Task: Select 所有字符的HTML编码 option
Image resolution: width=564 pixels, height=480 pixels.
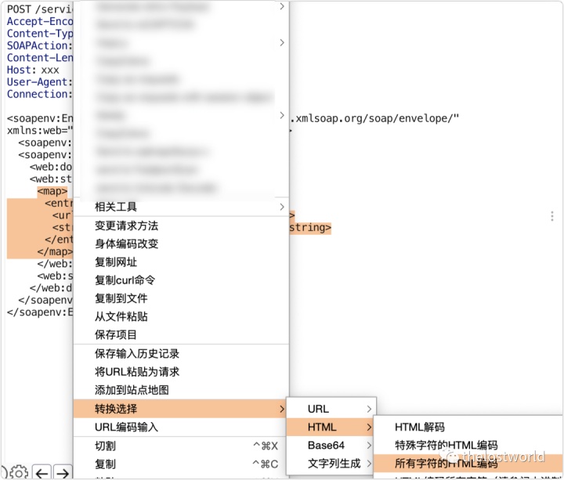Action: coord(468,464)
